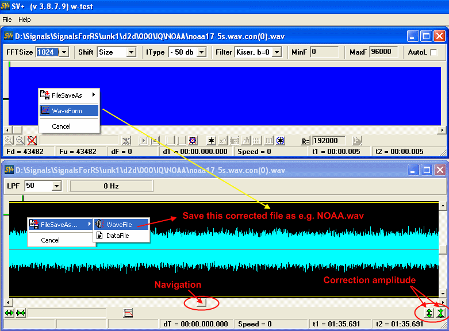Click the zoom out magnifier icon

(20, 140)
